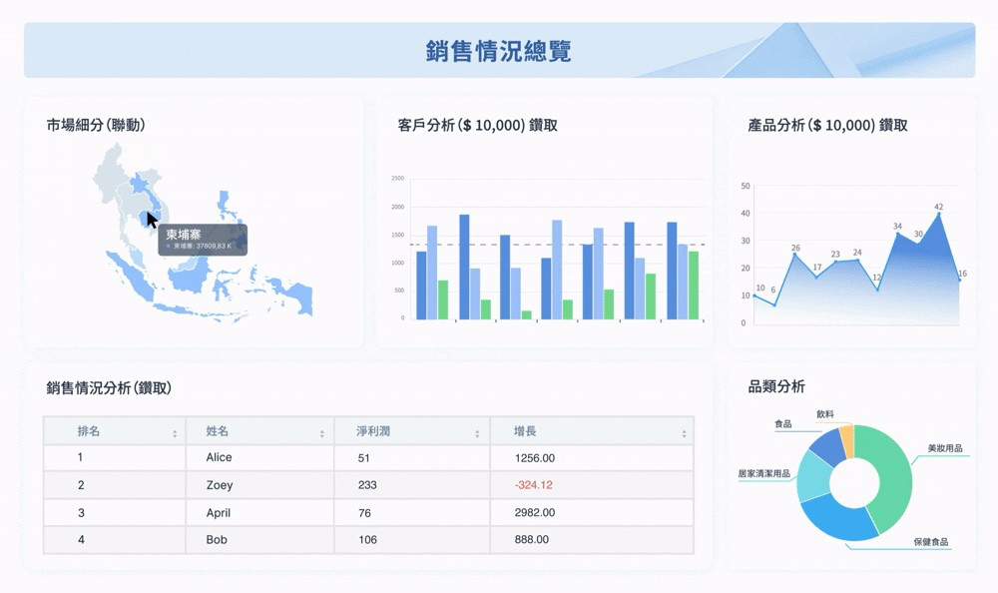This screenshot has height=593, width=998.
Task: Click the line chart point labeled 6
Action: coord(774,305)
